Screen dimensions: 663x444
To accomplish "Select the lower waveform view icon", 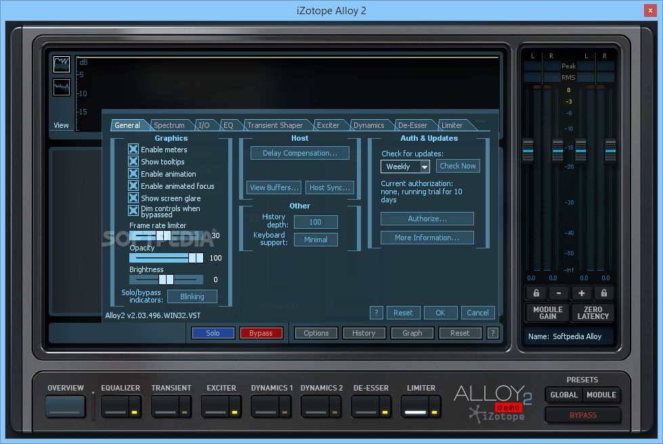I will click(x=62, y=87).
